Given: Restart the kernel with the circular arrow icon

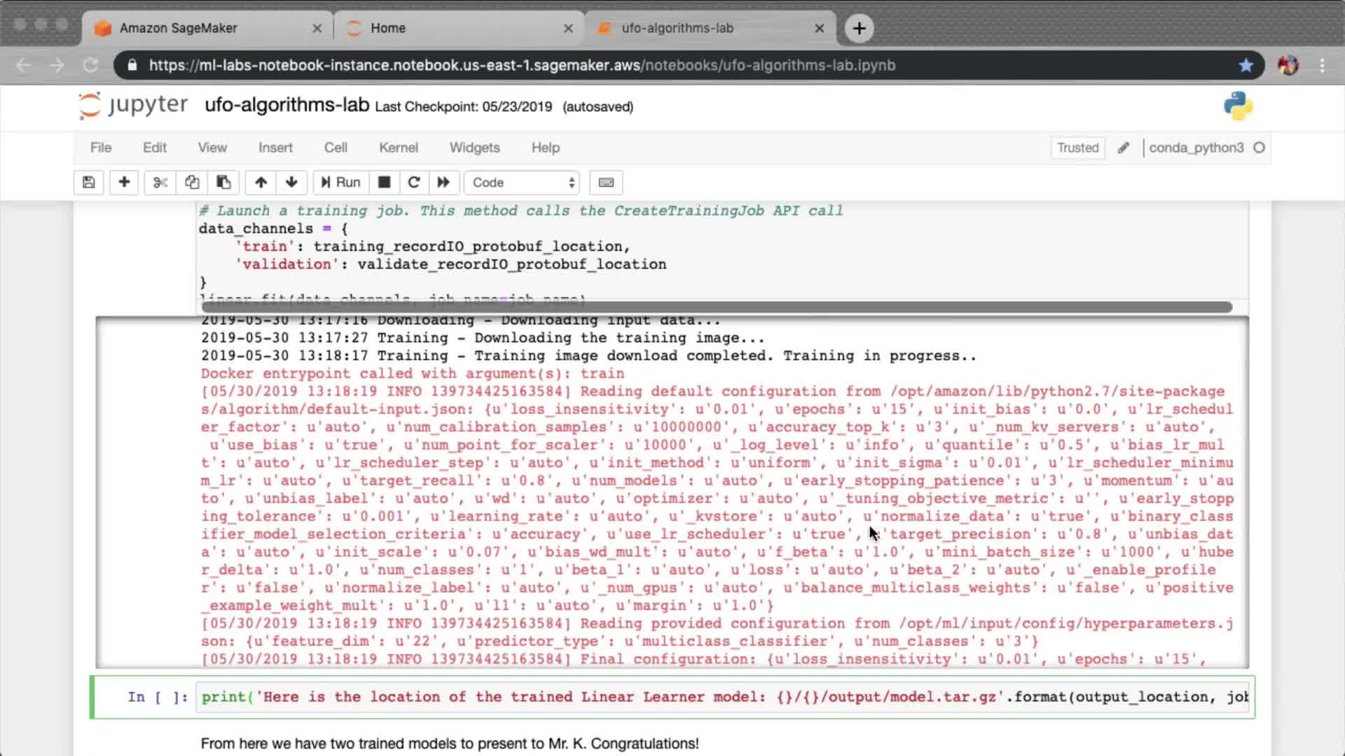Looking at the screenshot, I should pyautogui.click(x=414, y=183).
